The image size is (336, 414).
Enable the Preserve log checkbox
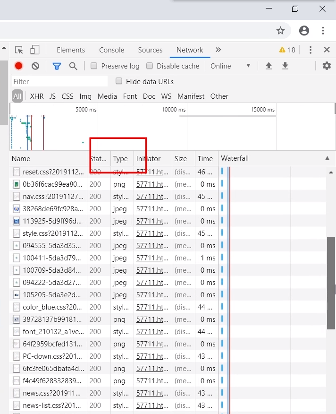94,66
